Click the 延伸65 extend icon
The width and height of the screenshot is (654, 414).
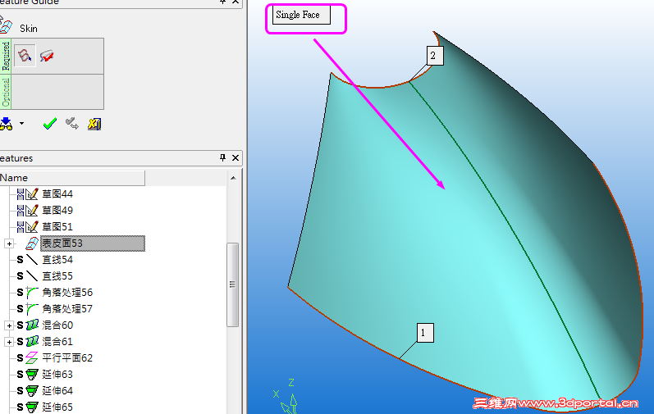pyautogui.click(x=32, y=407)
